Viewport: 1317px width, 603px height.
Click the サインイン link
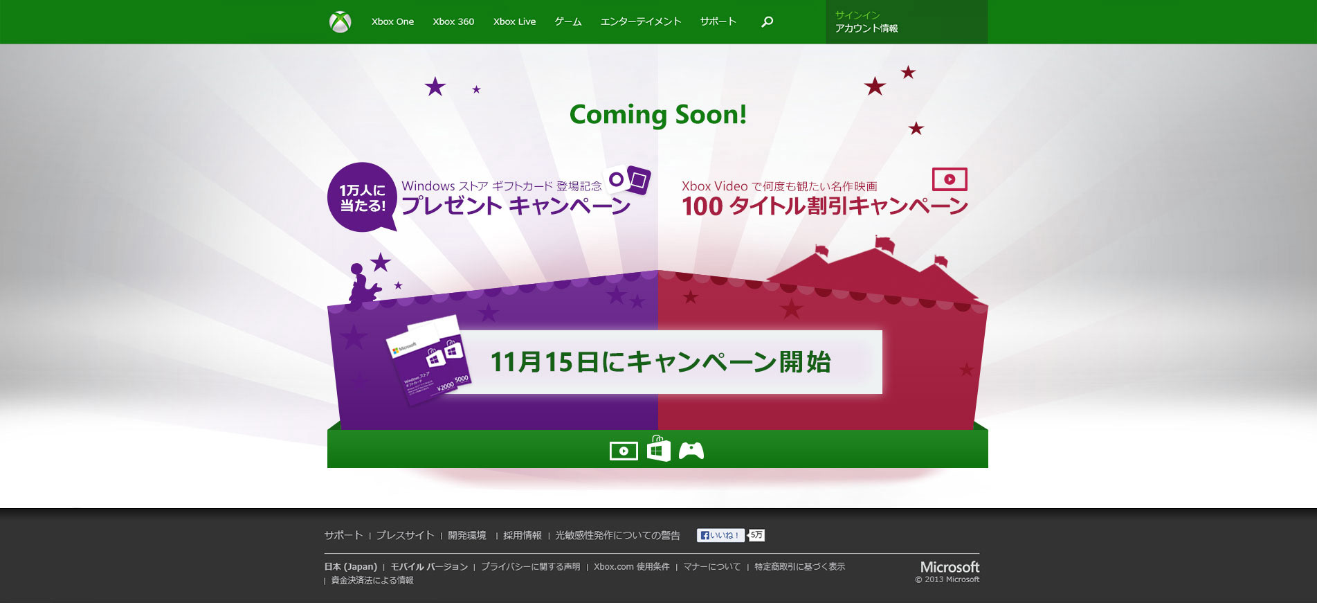click(857, 15)
